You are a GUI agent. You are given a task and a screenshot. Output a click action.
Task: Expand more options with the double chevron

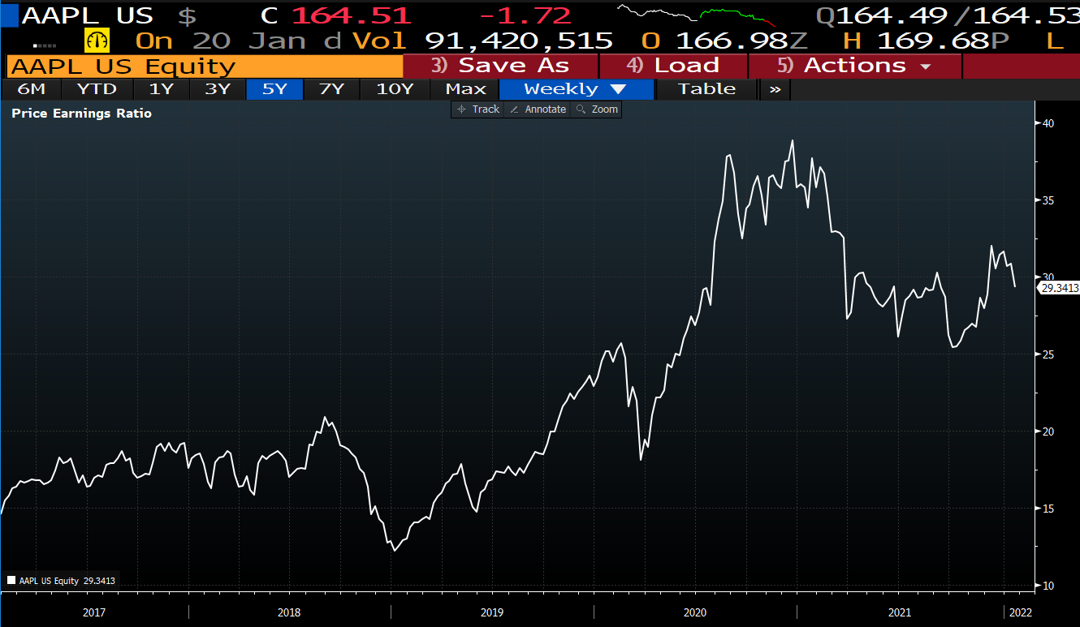point(775,89)
